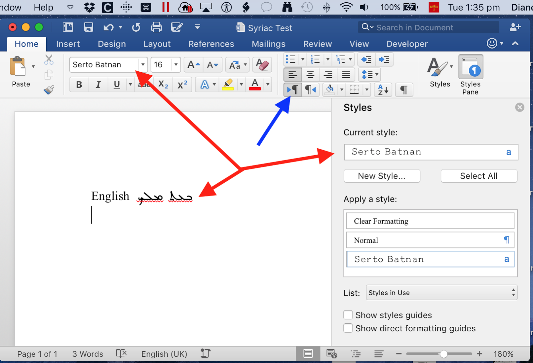Open the spelling check status icon
The height and width of the screenshot is (363, 533).
121,353
